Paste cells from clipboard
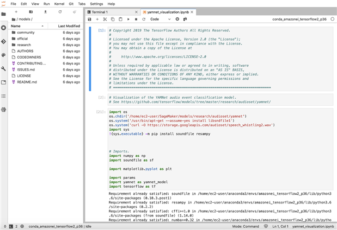 point(120,20)
